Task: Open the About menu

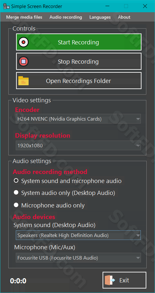Action: (x=124, y=17)
